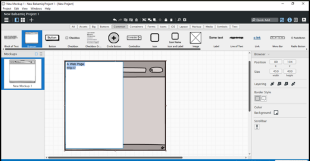Select the iOS library category
This screenshot has width=310, height=161.
173,27
